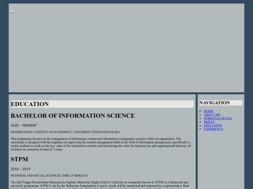This screenshot has width=253, height=189.
Task: Click the 2020 - PRESENT date text
Action: 24,126
